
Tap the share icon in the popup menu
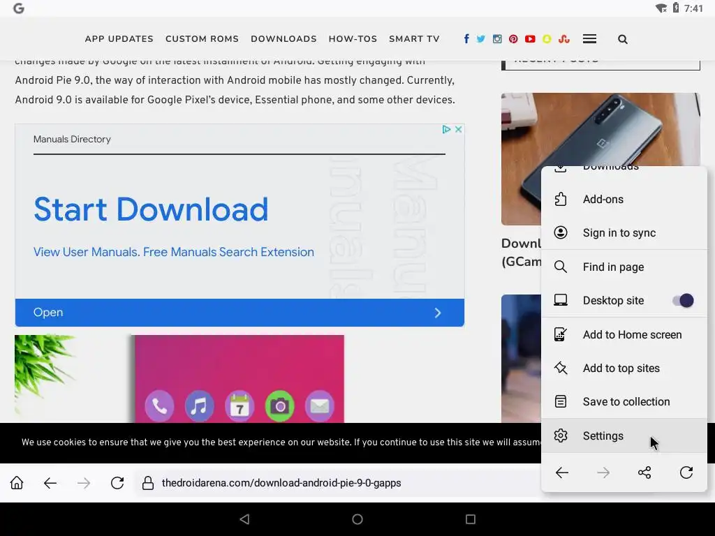point(644,472)
